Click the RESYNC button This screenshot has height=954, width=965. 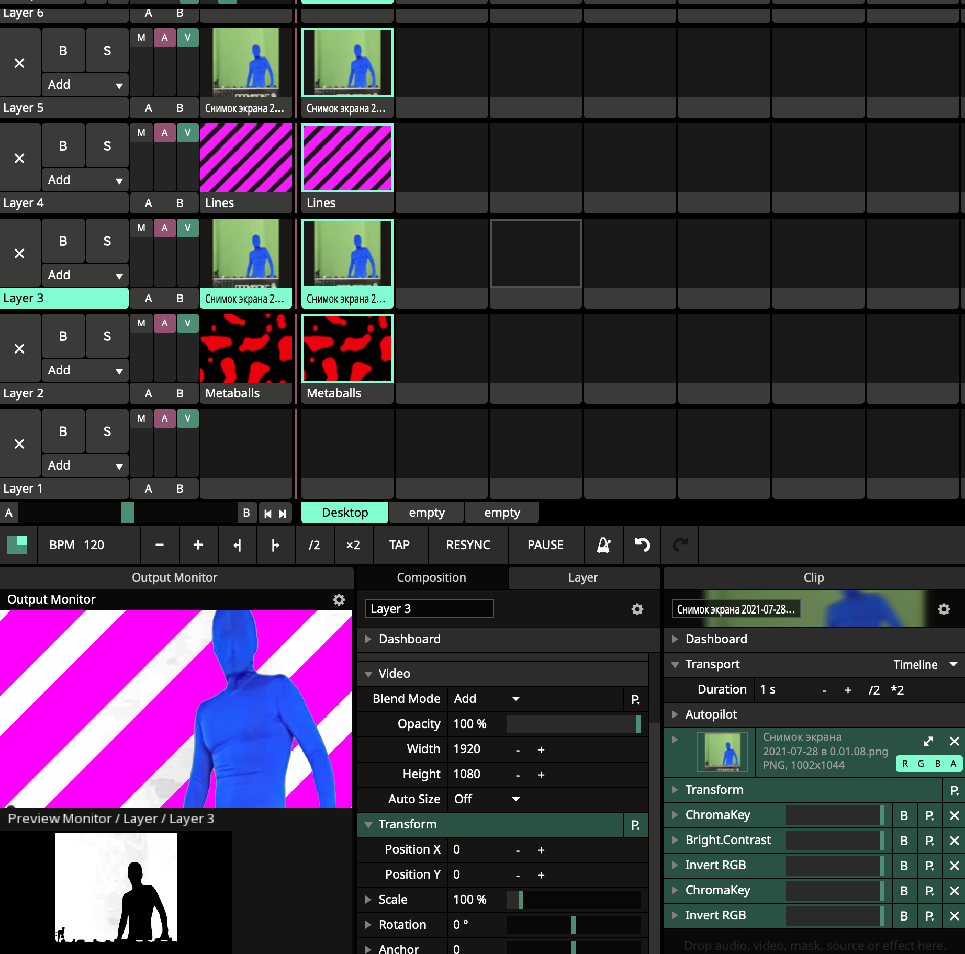tap(468, 545)
